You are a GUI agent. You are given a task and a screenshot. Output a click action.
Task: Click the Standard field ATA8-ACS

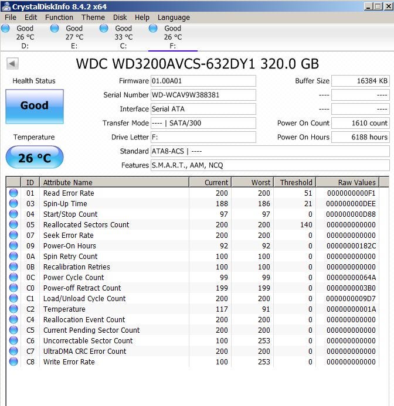pos(270,151)
